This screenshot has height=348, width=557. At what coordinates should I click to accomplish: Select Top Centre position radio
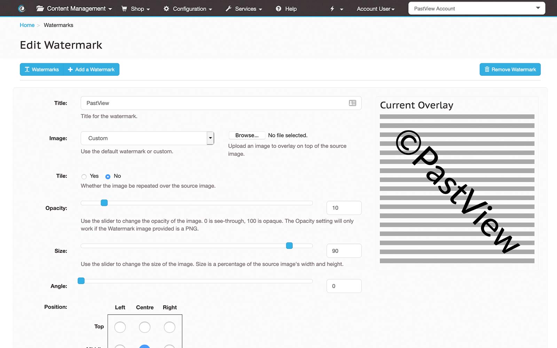pos(145,327)
